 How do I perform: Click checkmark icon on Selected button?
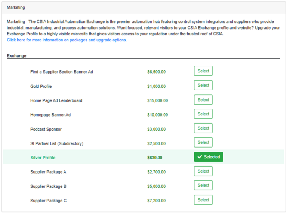coord(200,157)
